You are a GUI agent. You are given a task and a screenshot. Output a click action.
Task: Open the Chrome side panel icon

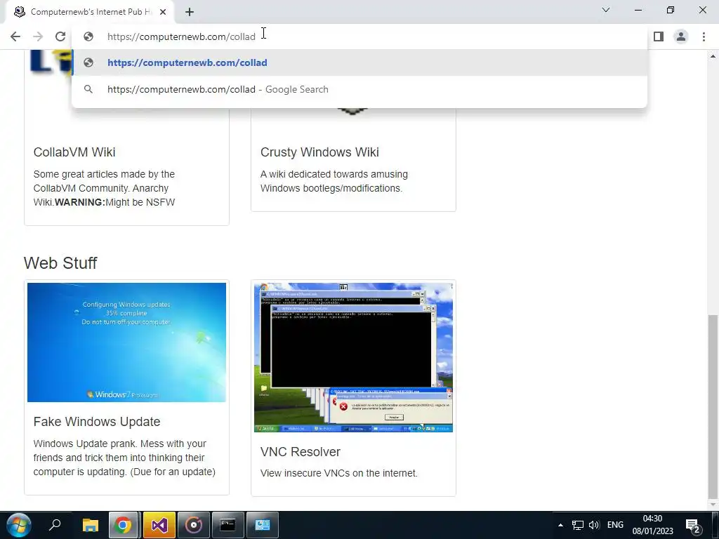click(x=659, y=36)
